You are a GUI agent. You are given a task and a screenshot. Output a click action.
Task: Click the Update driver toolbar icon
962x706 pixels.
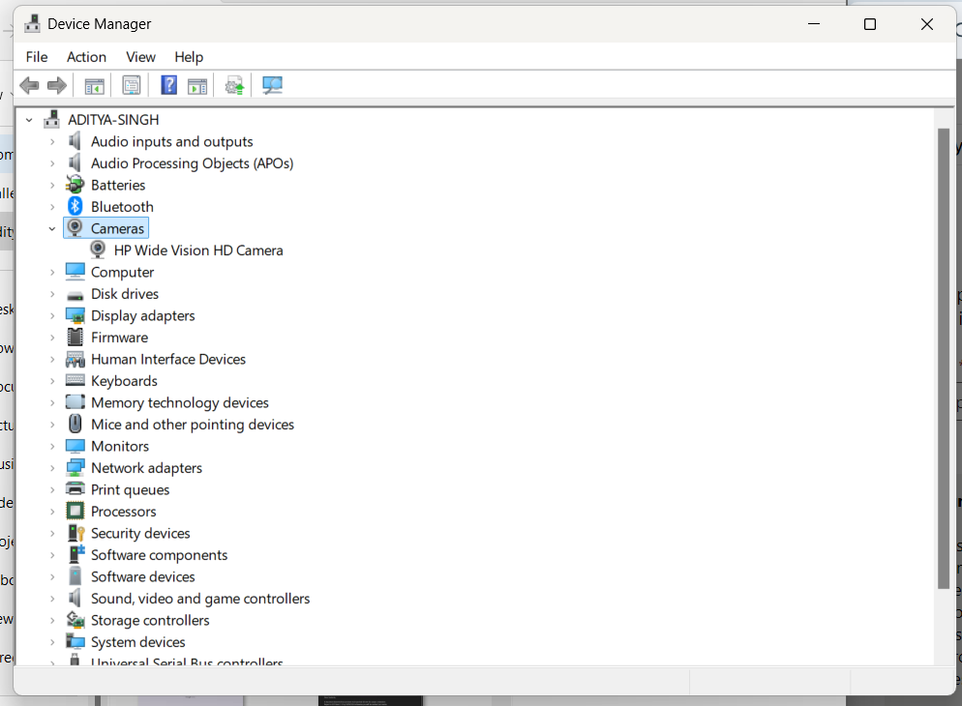click(233, 85)
